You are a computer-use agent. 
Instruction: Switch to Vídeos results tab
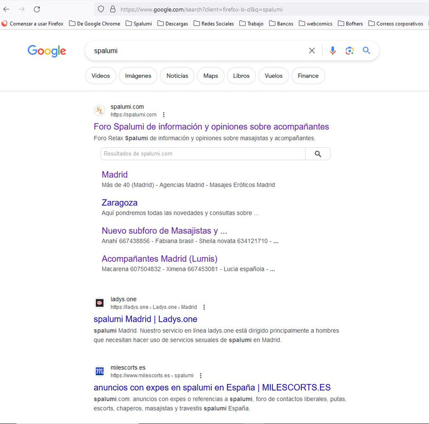[x=101, y=76]
